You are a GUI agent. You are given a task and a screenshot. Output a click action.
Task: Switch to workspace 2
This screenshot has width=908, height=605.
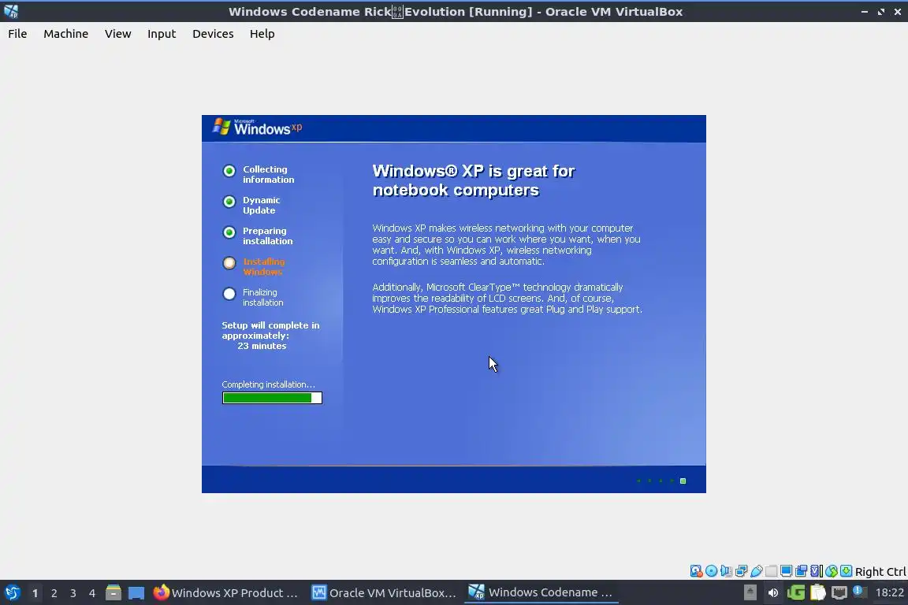click(x=54, y=593)
